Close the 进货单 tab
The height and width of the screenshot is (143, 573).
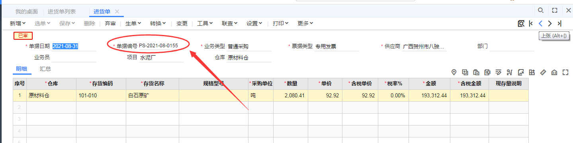[117, 12]
